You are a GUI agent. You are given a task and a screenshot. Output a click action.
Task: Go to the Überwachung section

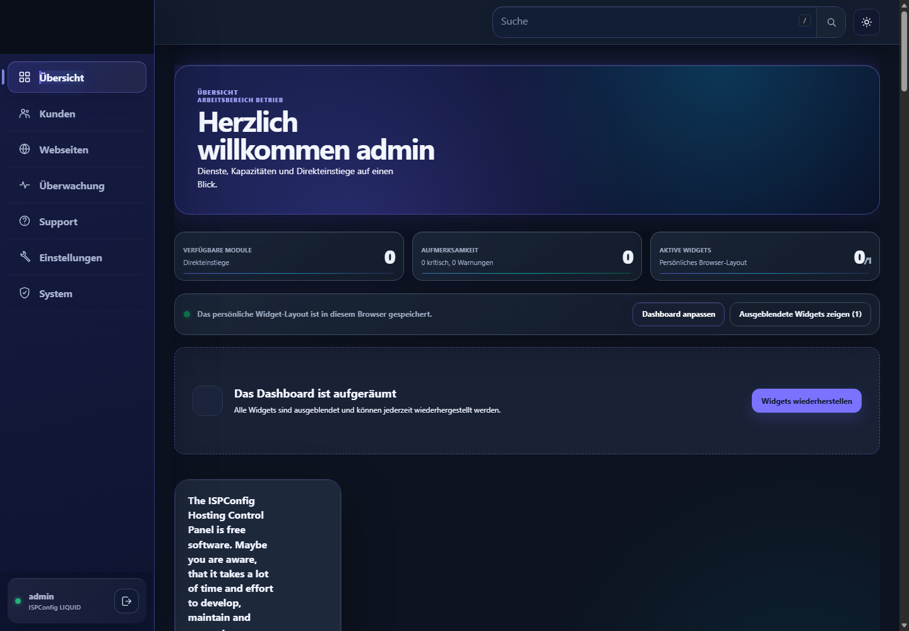(x=77, y=186)
